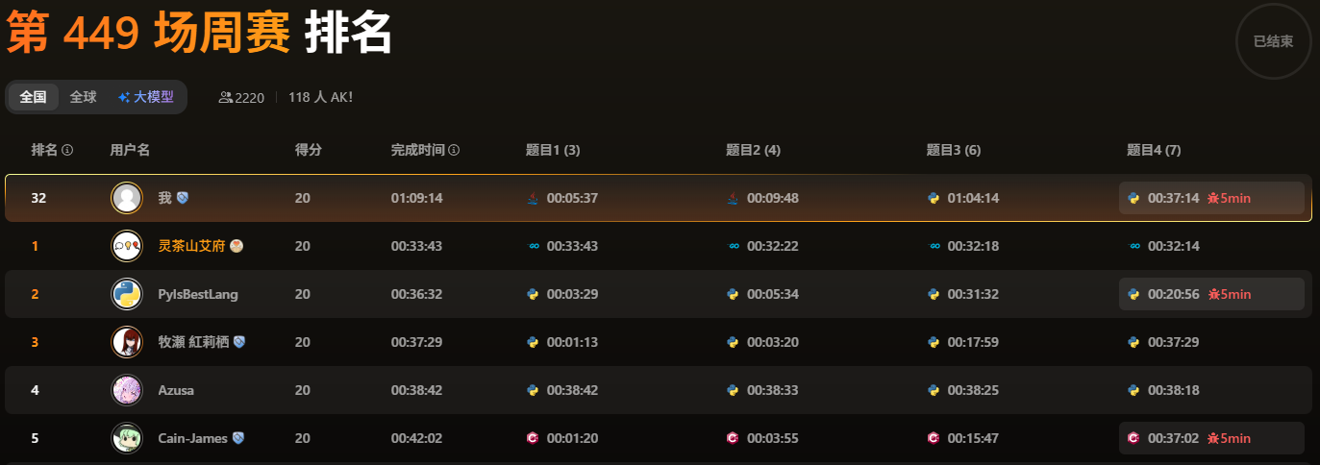Click bug penalty icon in my 题目4 cell
Viewport: 1320px width, 465px height.
click(1213, 198)
